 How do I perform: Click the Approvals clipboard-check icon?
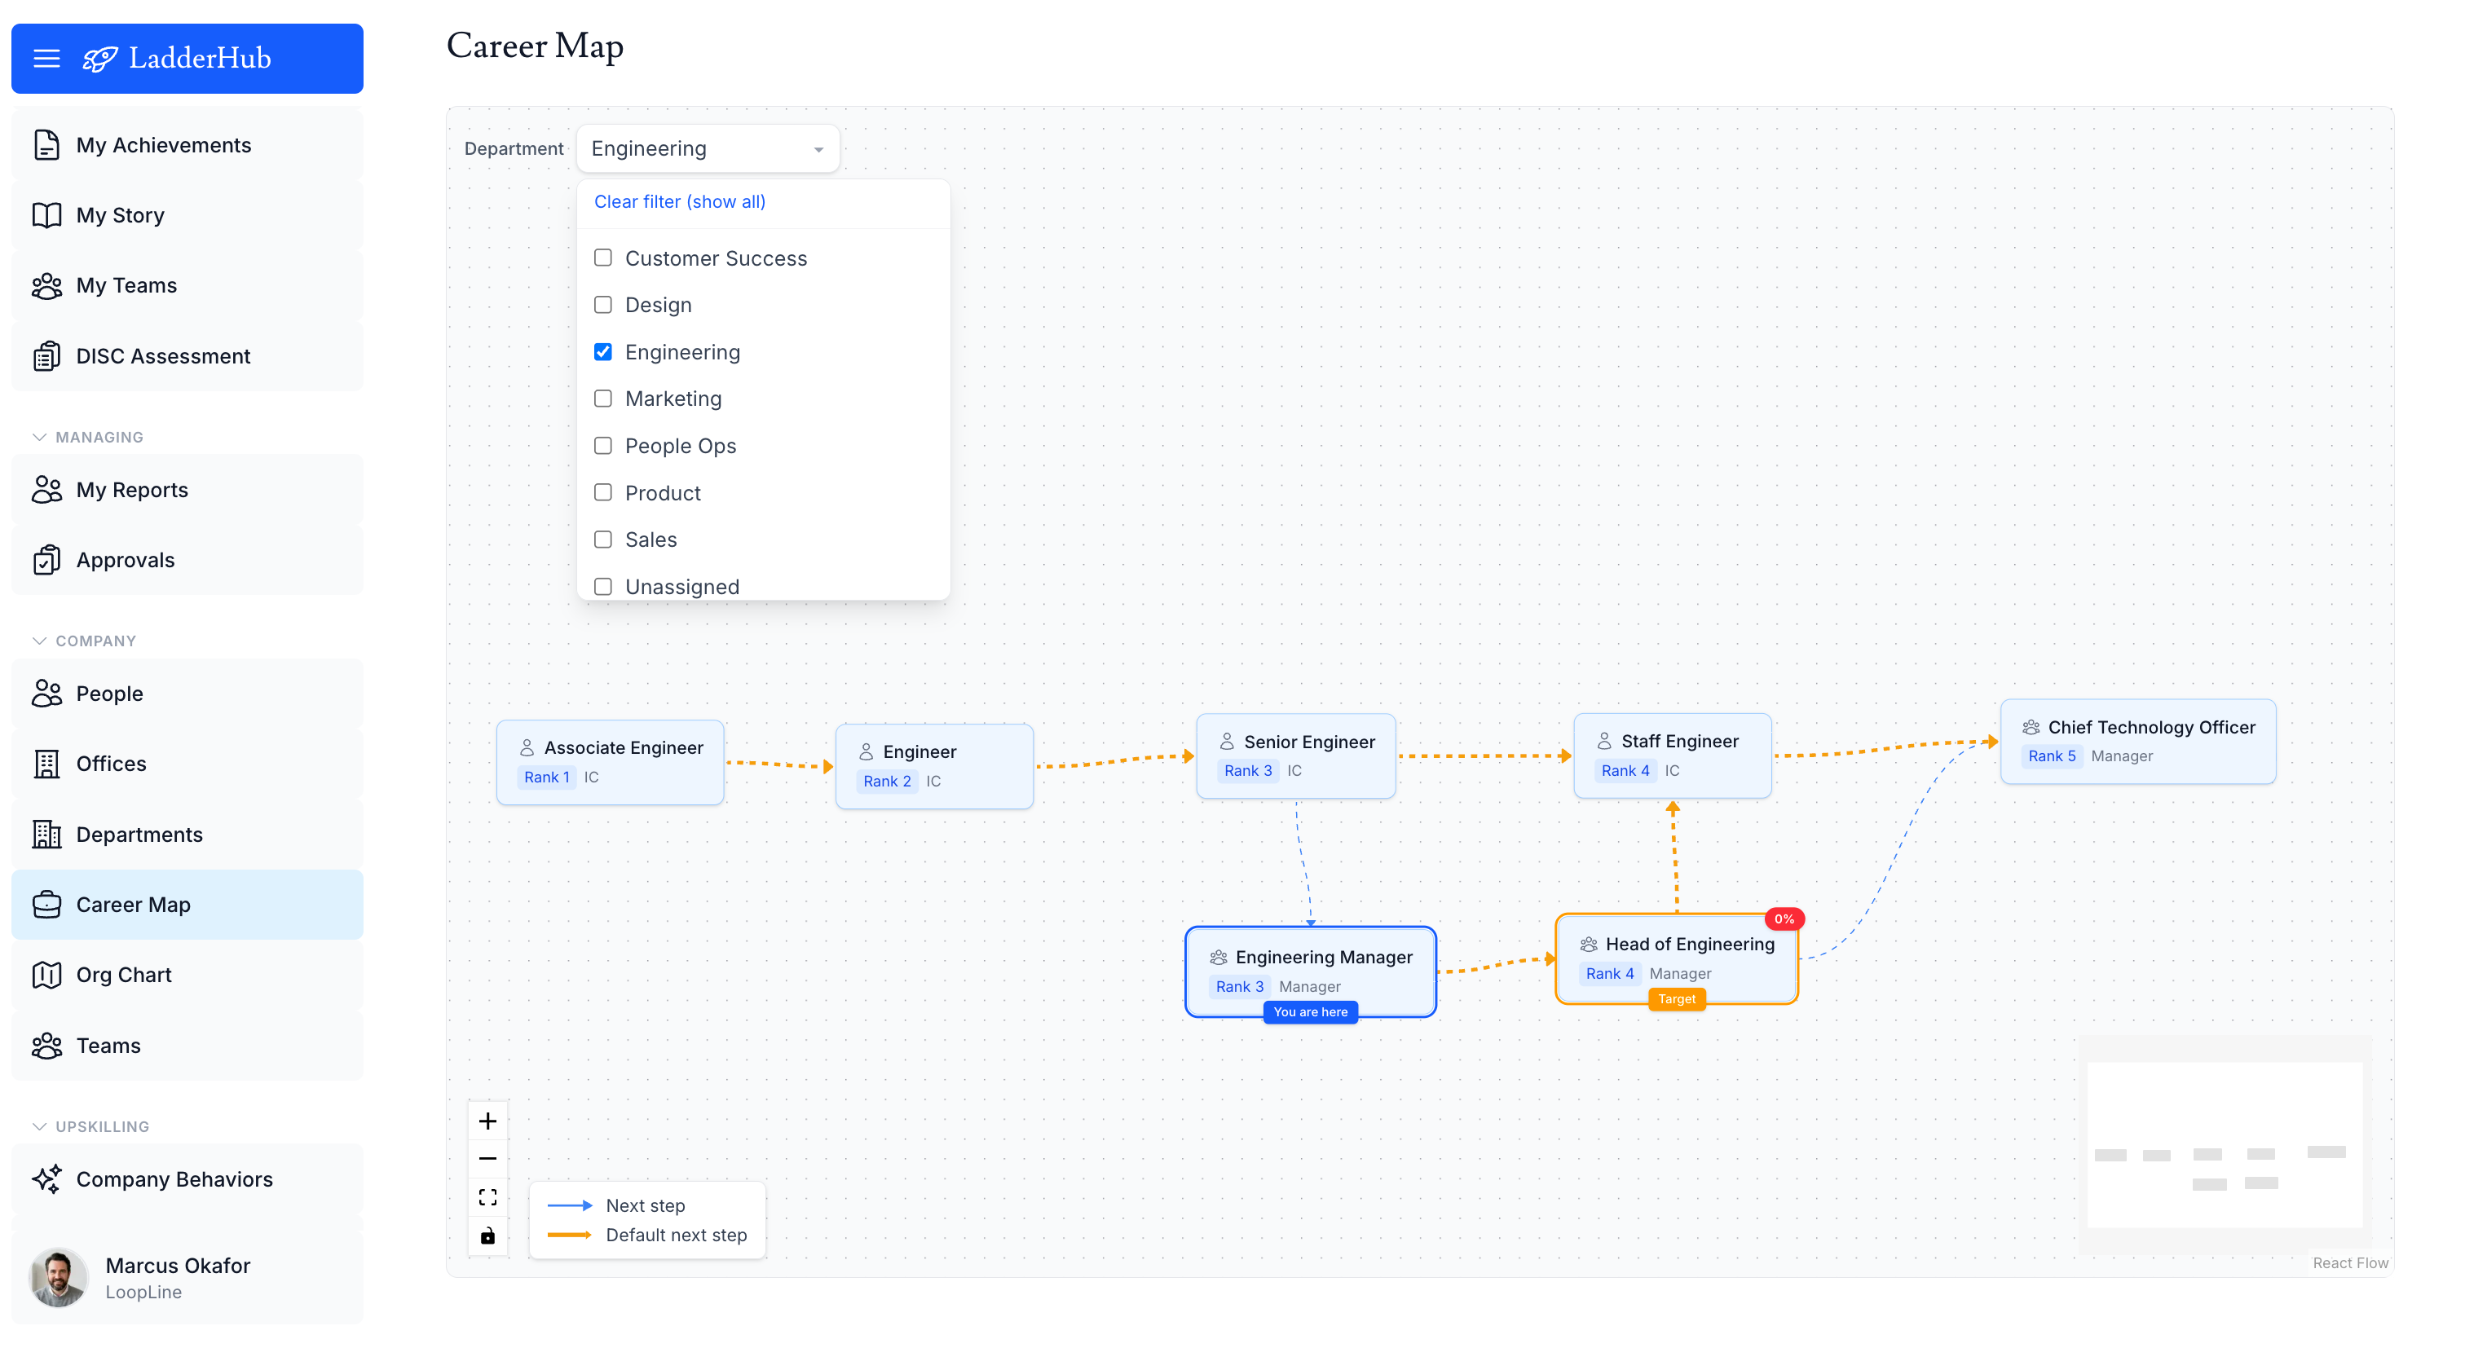[46, 560]
